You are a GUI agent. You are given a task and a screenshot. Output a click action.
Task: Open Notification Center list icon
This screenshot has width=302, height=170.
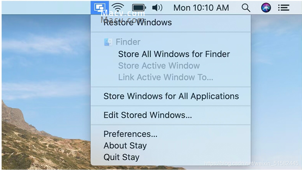coord(284,8)
